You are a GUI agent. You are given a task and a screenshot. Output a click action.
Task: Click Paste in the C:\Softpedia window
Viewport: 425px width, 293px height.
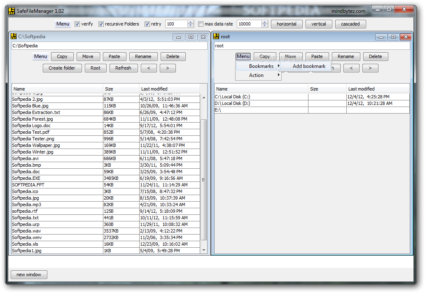pos(114,56)
